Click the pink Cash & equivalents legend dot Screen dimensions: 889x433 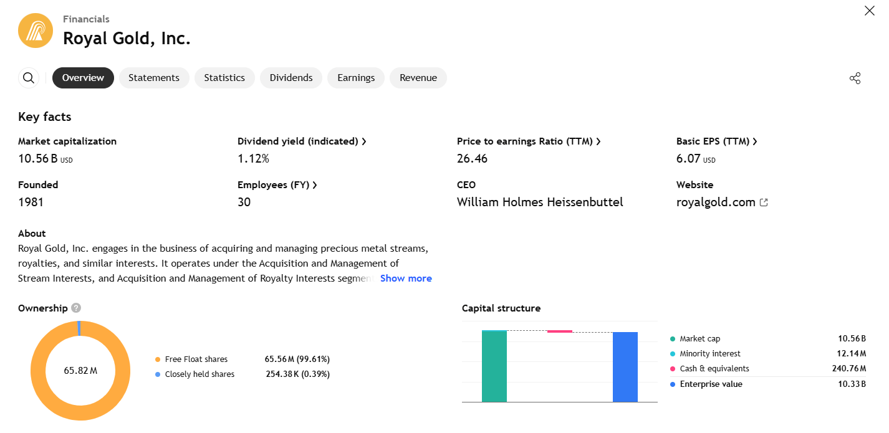pos(673,369)
